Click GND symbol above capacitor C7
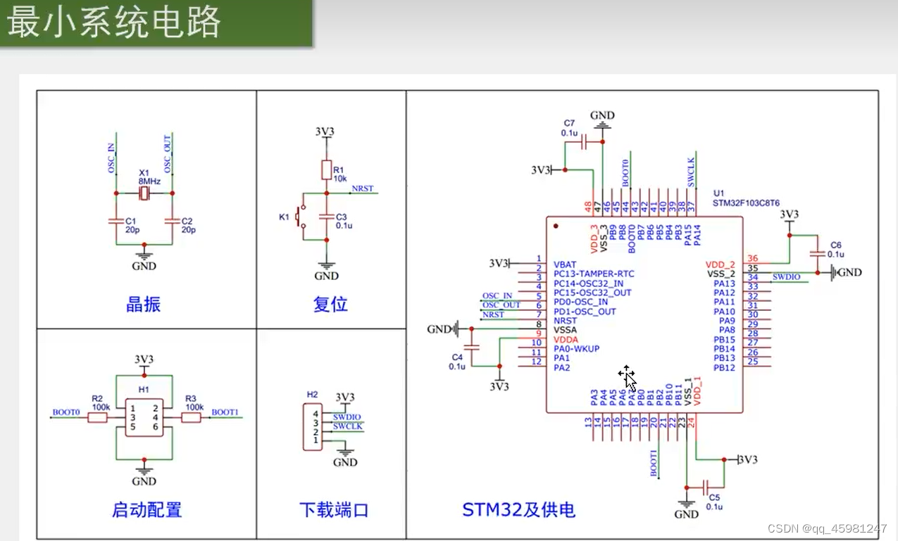 602,120
